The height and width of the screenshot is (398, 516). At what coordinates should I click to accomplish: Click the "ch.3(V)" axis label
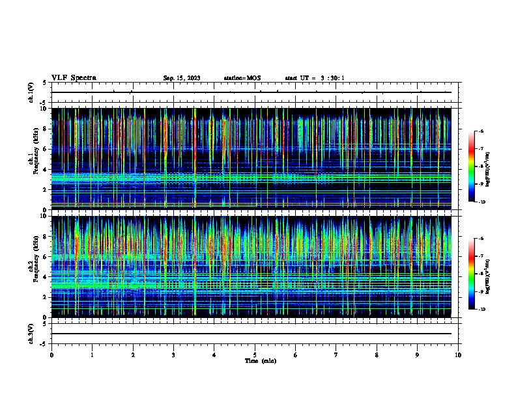point(31,334)
